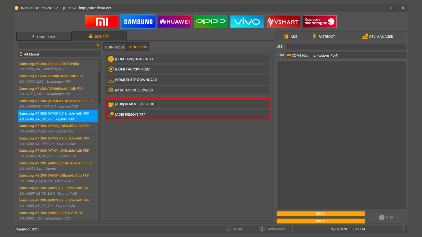Open the All Model filter dropdown
Viewport: 422px width, 237px height.
(59, 54)
